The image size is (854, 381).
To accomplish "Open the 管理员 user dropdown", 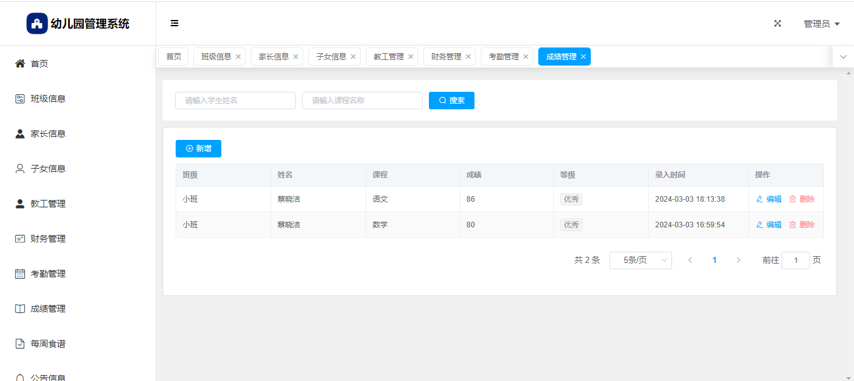I will [x=821, y=24].
